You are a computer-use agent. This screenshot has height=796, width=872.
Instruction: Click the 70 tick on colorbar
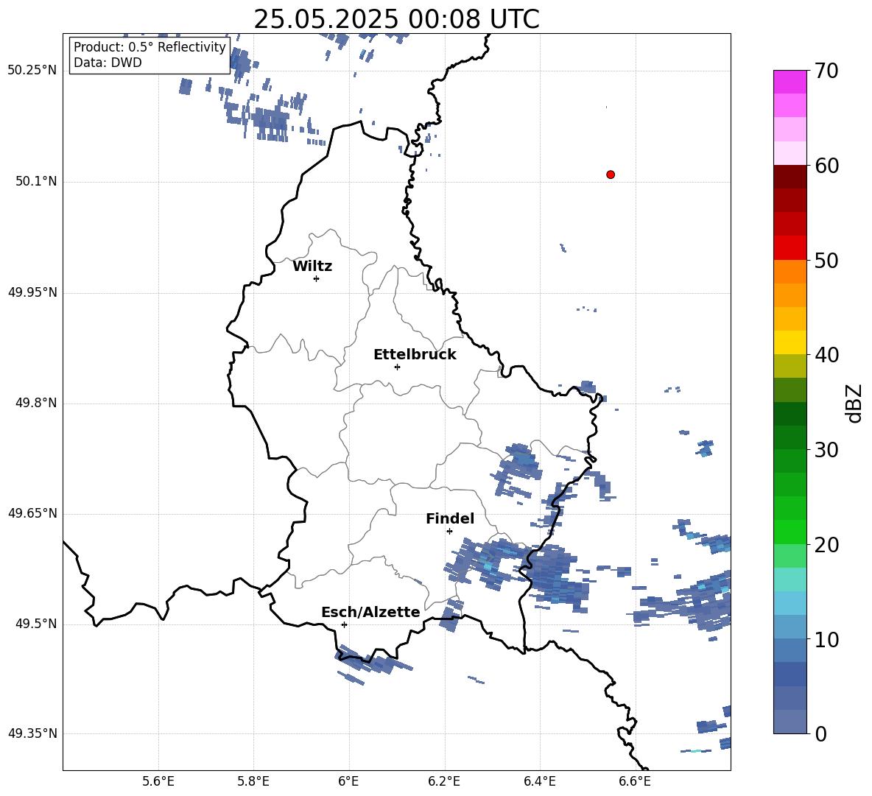pyautogui.click(x=826, y=71)
